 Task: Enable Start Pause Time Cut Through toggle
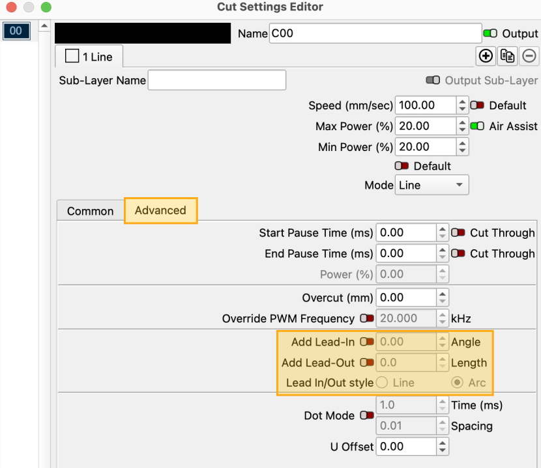click(458, 233)
